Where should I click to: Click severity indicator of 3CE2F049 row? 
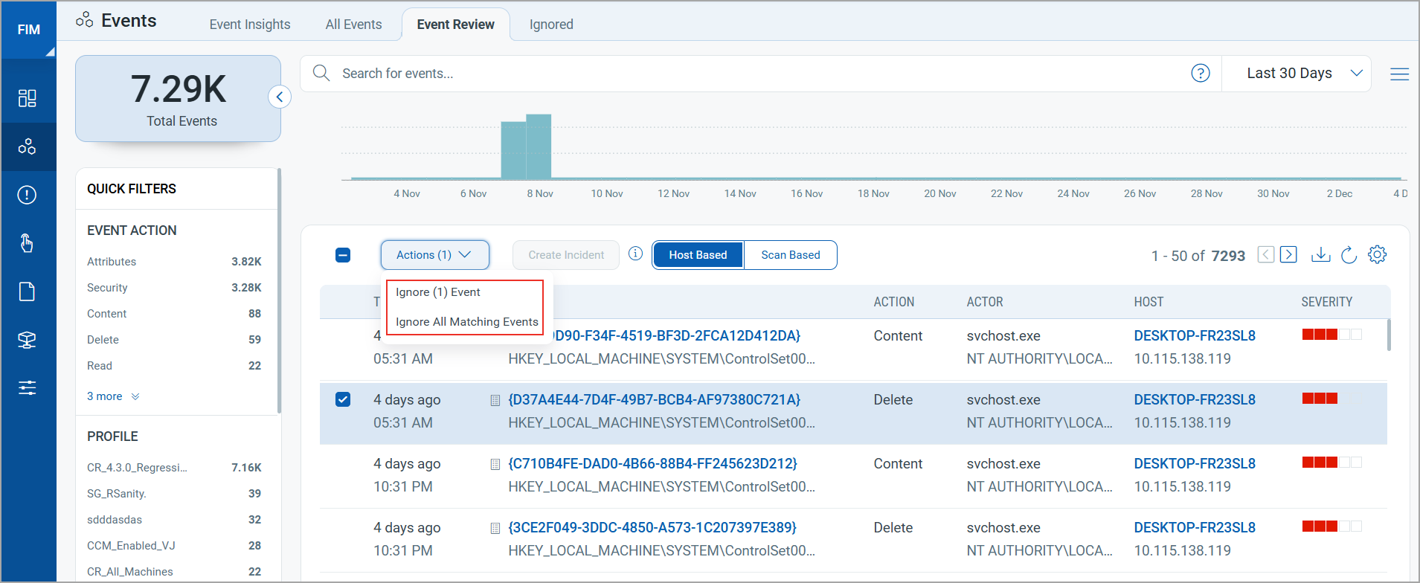[1331, 526]
